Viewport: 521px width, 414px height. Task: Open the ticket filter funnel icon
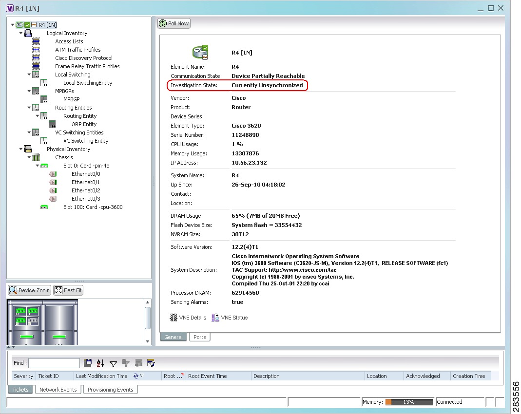point(113,363)
